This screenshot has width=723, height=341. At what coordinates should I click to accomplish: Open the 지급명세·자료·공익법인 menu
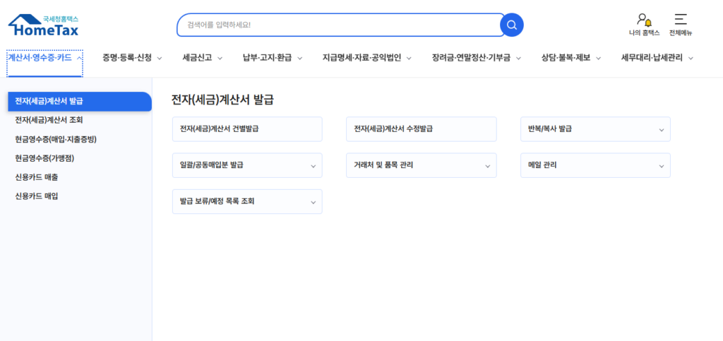[x=367, y=58]
